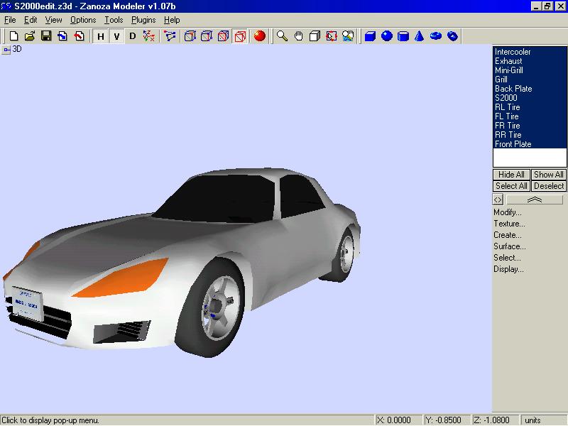Toggle the D axis lock button
The height and width of the screenshot is (426, 568).
pos(132,36)
